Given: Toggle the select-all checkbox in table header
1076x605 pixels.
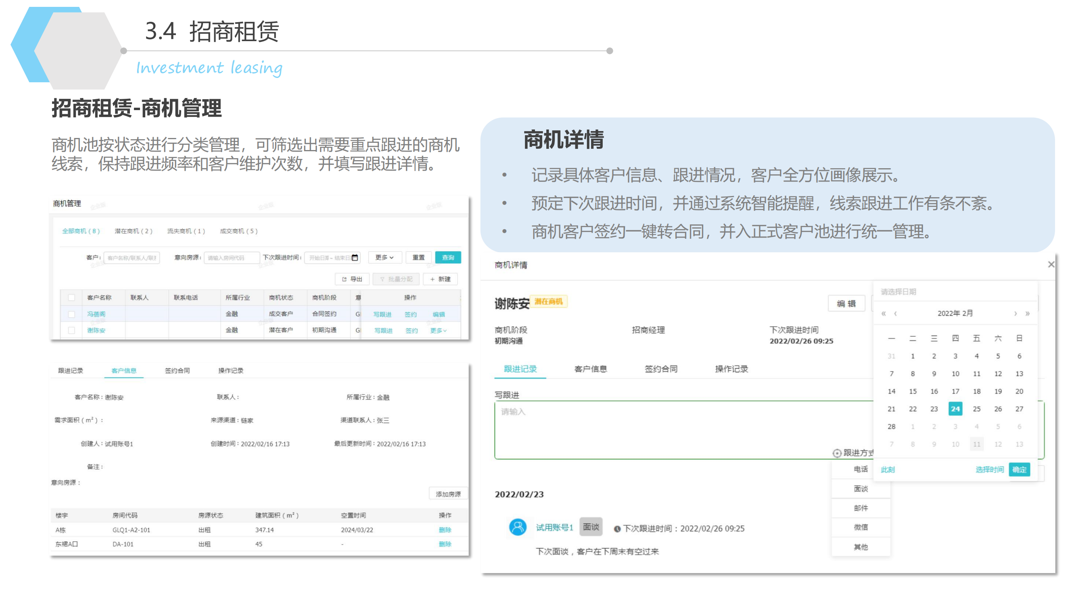Looking at the screenshot, I should point(71,298).
